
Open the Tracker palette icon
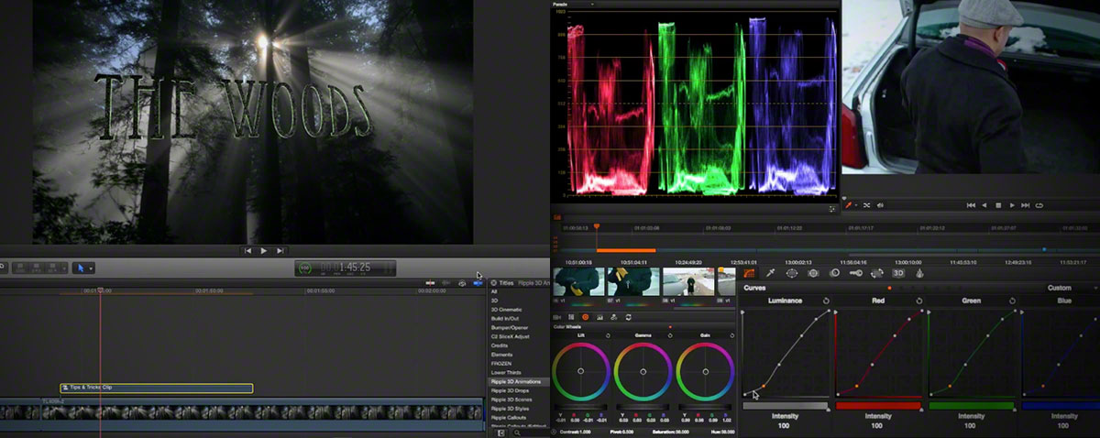pyautogui.click(x=813, y=272)
